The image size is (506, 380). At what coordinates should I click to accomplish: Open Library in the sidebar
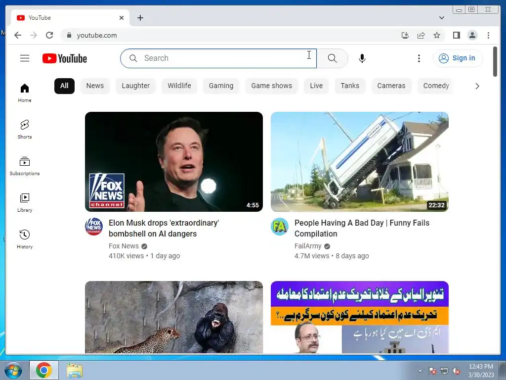25,202
